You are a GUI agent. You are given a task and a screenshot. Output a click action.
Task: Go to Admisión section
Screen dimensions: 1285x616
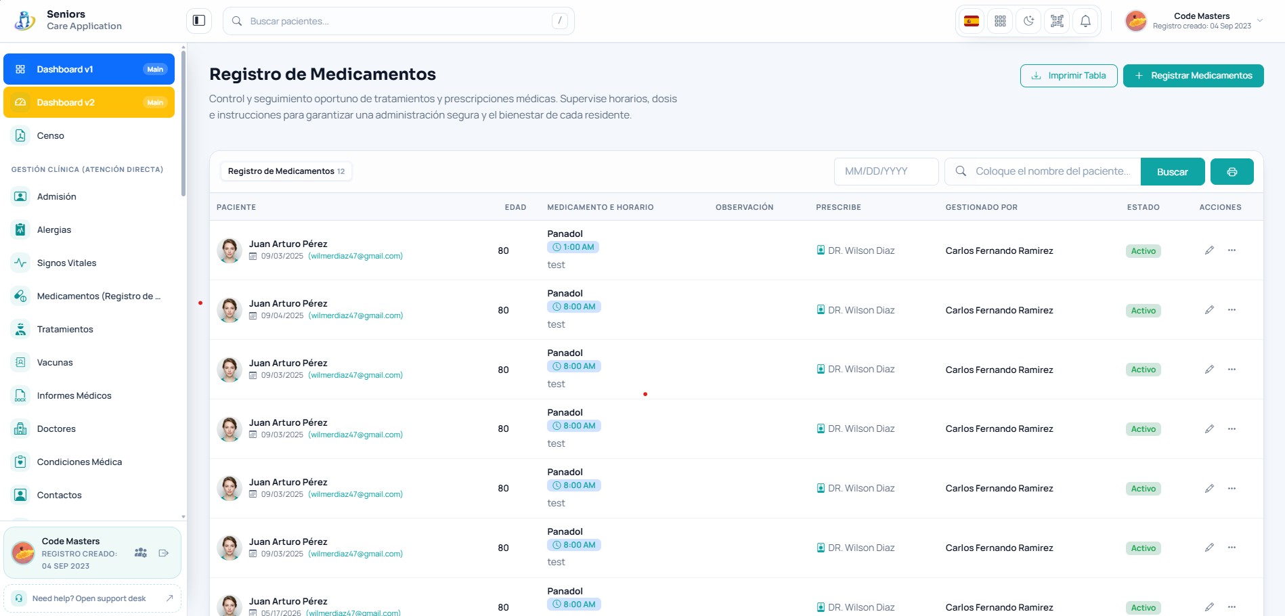tap(89, 196)
